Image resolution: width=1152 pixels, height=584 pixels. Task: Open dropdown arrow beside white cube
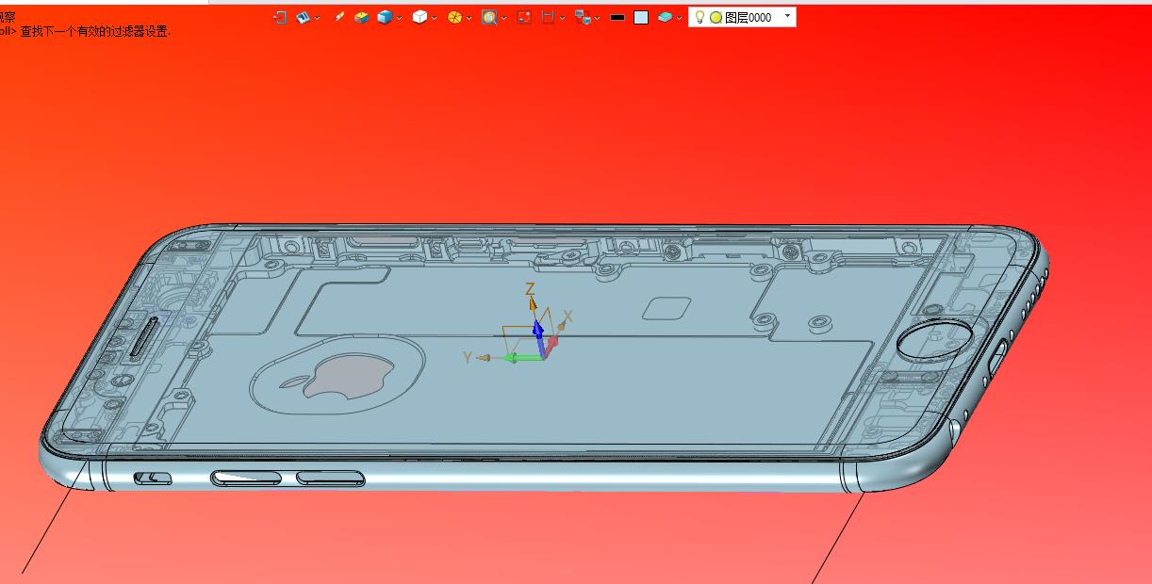[434, 18]
